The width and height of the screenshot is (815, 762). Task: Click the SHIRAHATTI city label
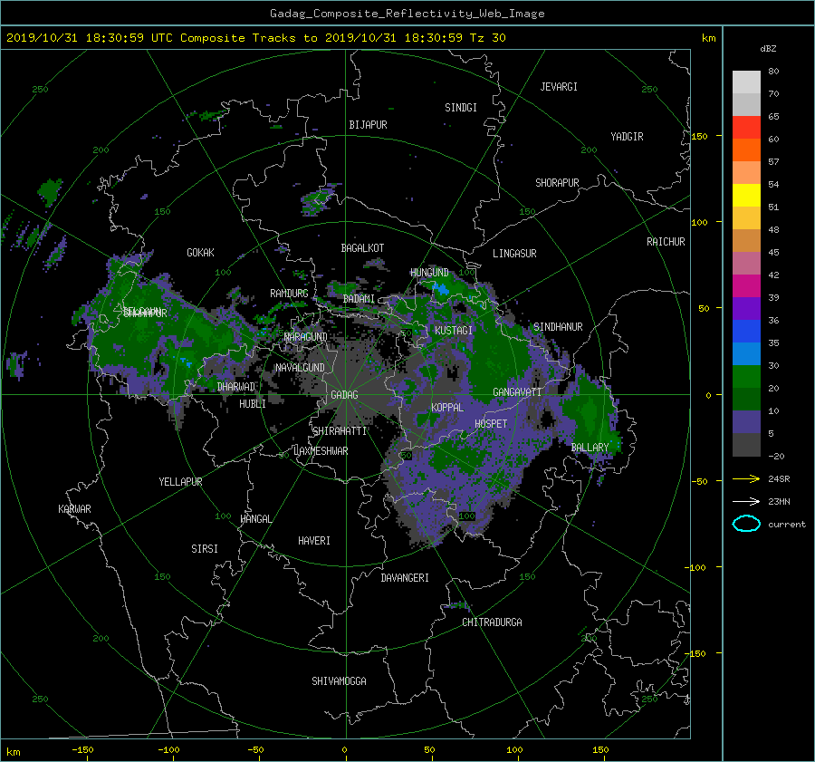pyautogui.click(x=340, y=431)
